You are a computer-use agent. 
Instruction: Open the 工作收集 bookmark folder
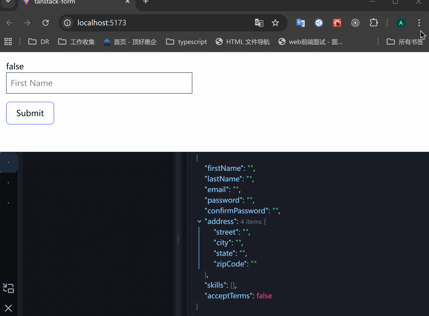pos(76,42)
